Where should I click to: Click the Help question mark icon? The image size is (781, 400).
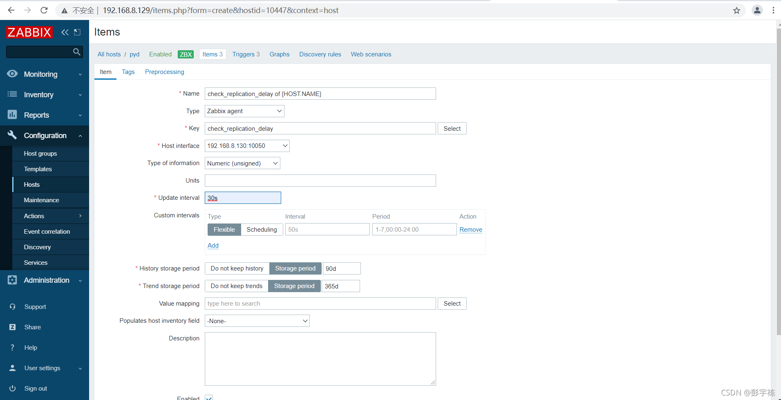(12, 347)
